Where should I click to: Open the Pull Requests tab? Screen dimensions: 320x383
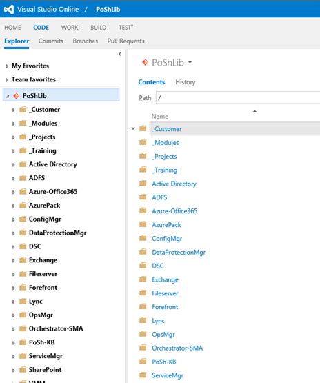[126, 41]
